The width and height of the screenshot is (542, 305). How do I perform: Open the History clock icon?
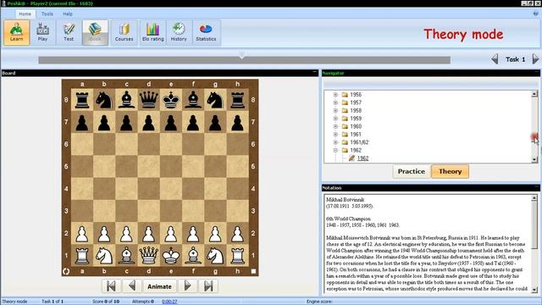[x=179, y=32]
